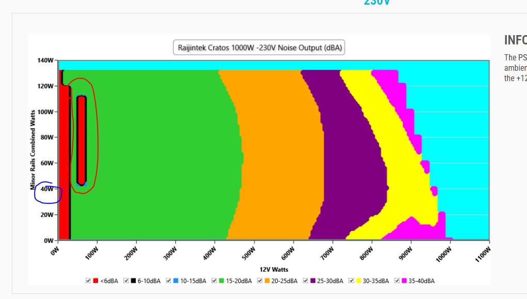Viewport: 527px width, 299px height.
Task: Click the 35-40dBA legend text
Action: click(422, 281)
